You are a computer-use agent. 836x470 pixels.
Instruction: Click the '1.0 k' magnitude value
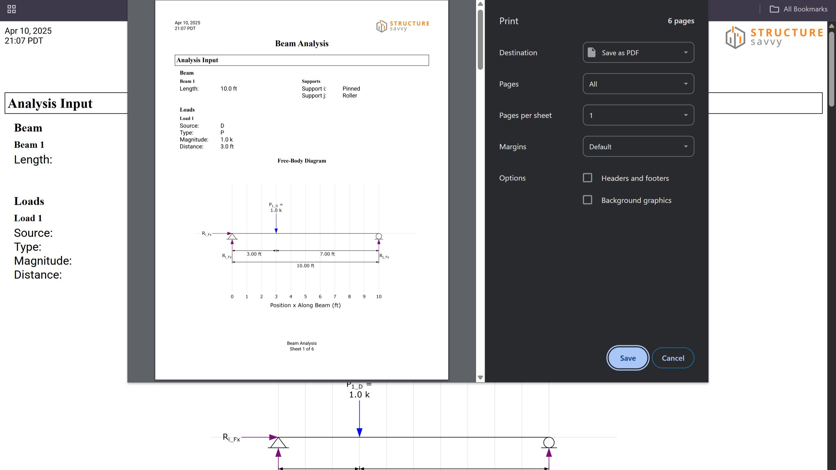point(226,140)
